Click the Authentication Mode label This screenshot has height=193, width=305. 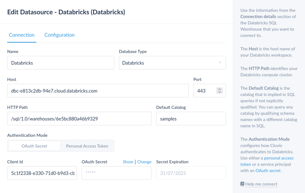(x=27, y=135)
